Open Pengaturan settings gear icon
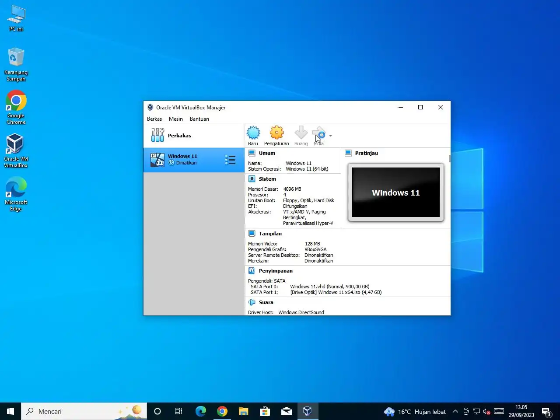 [276, 133]
